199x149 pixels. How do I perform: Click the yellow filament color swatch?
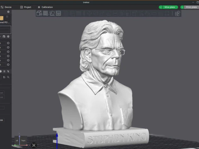coord(2,18)
